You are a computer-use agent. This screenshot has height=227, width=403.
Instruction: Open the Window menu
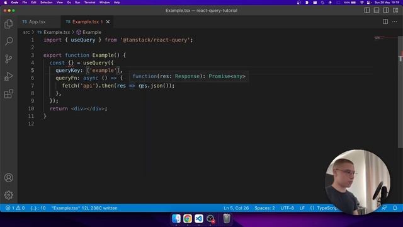tap(105, 3)
